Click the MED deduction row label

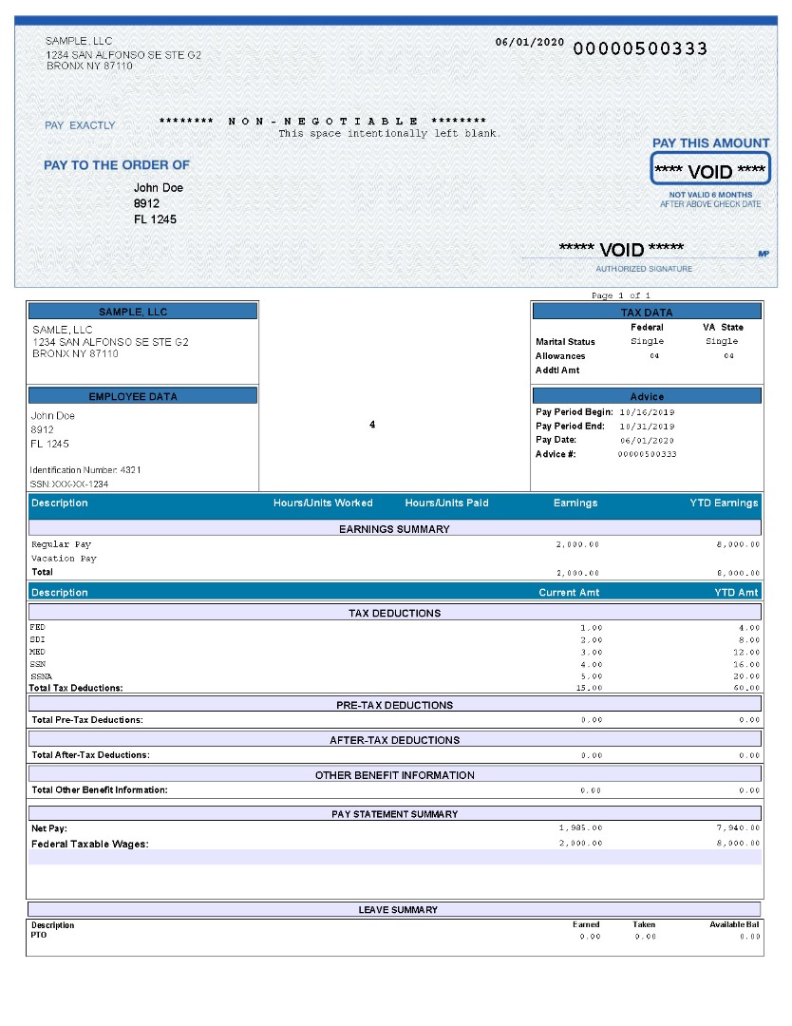(x=37, y=652)
